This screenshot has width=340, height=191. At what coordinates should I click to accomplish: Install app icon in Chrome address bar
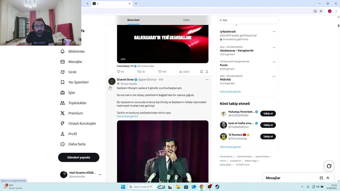pyautogui.click(x=315, y=11)
